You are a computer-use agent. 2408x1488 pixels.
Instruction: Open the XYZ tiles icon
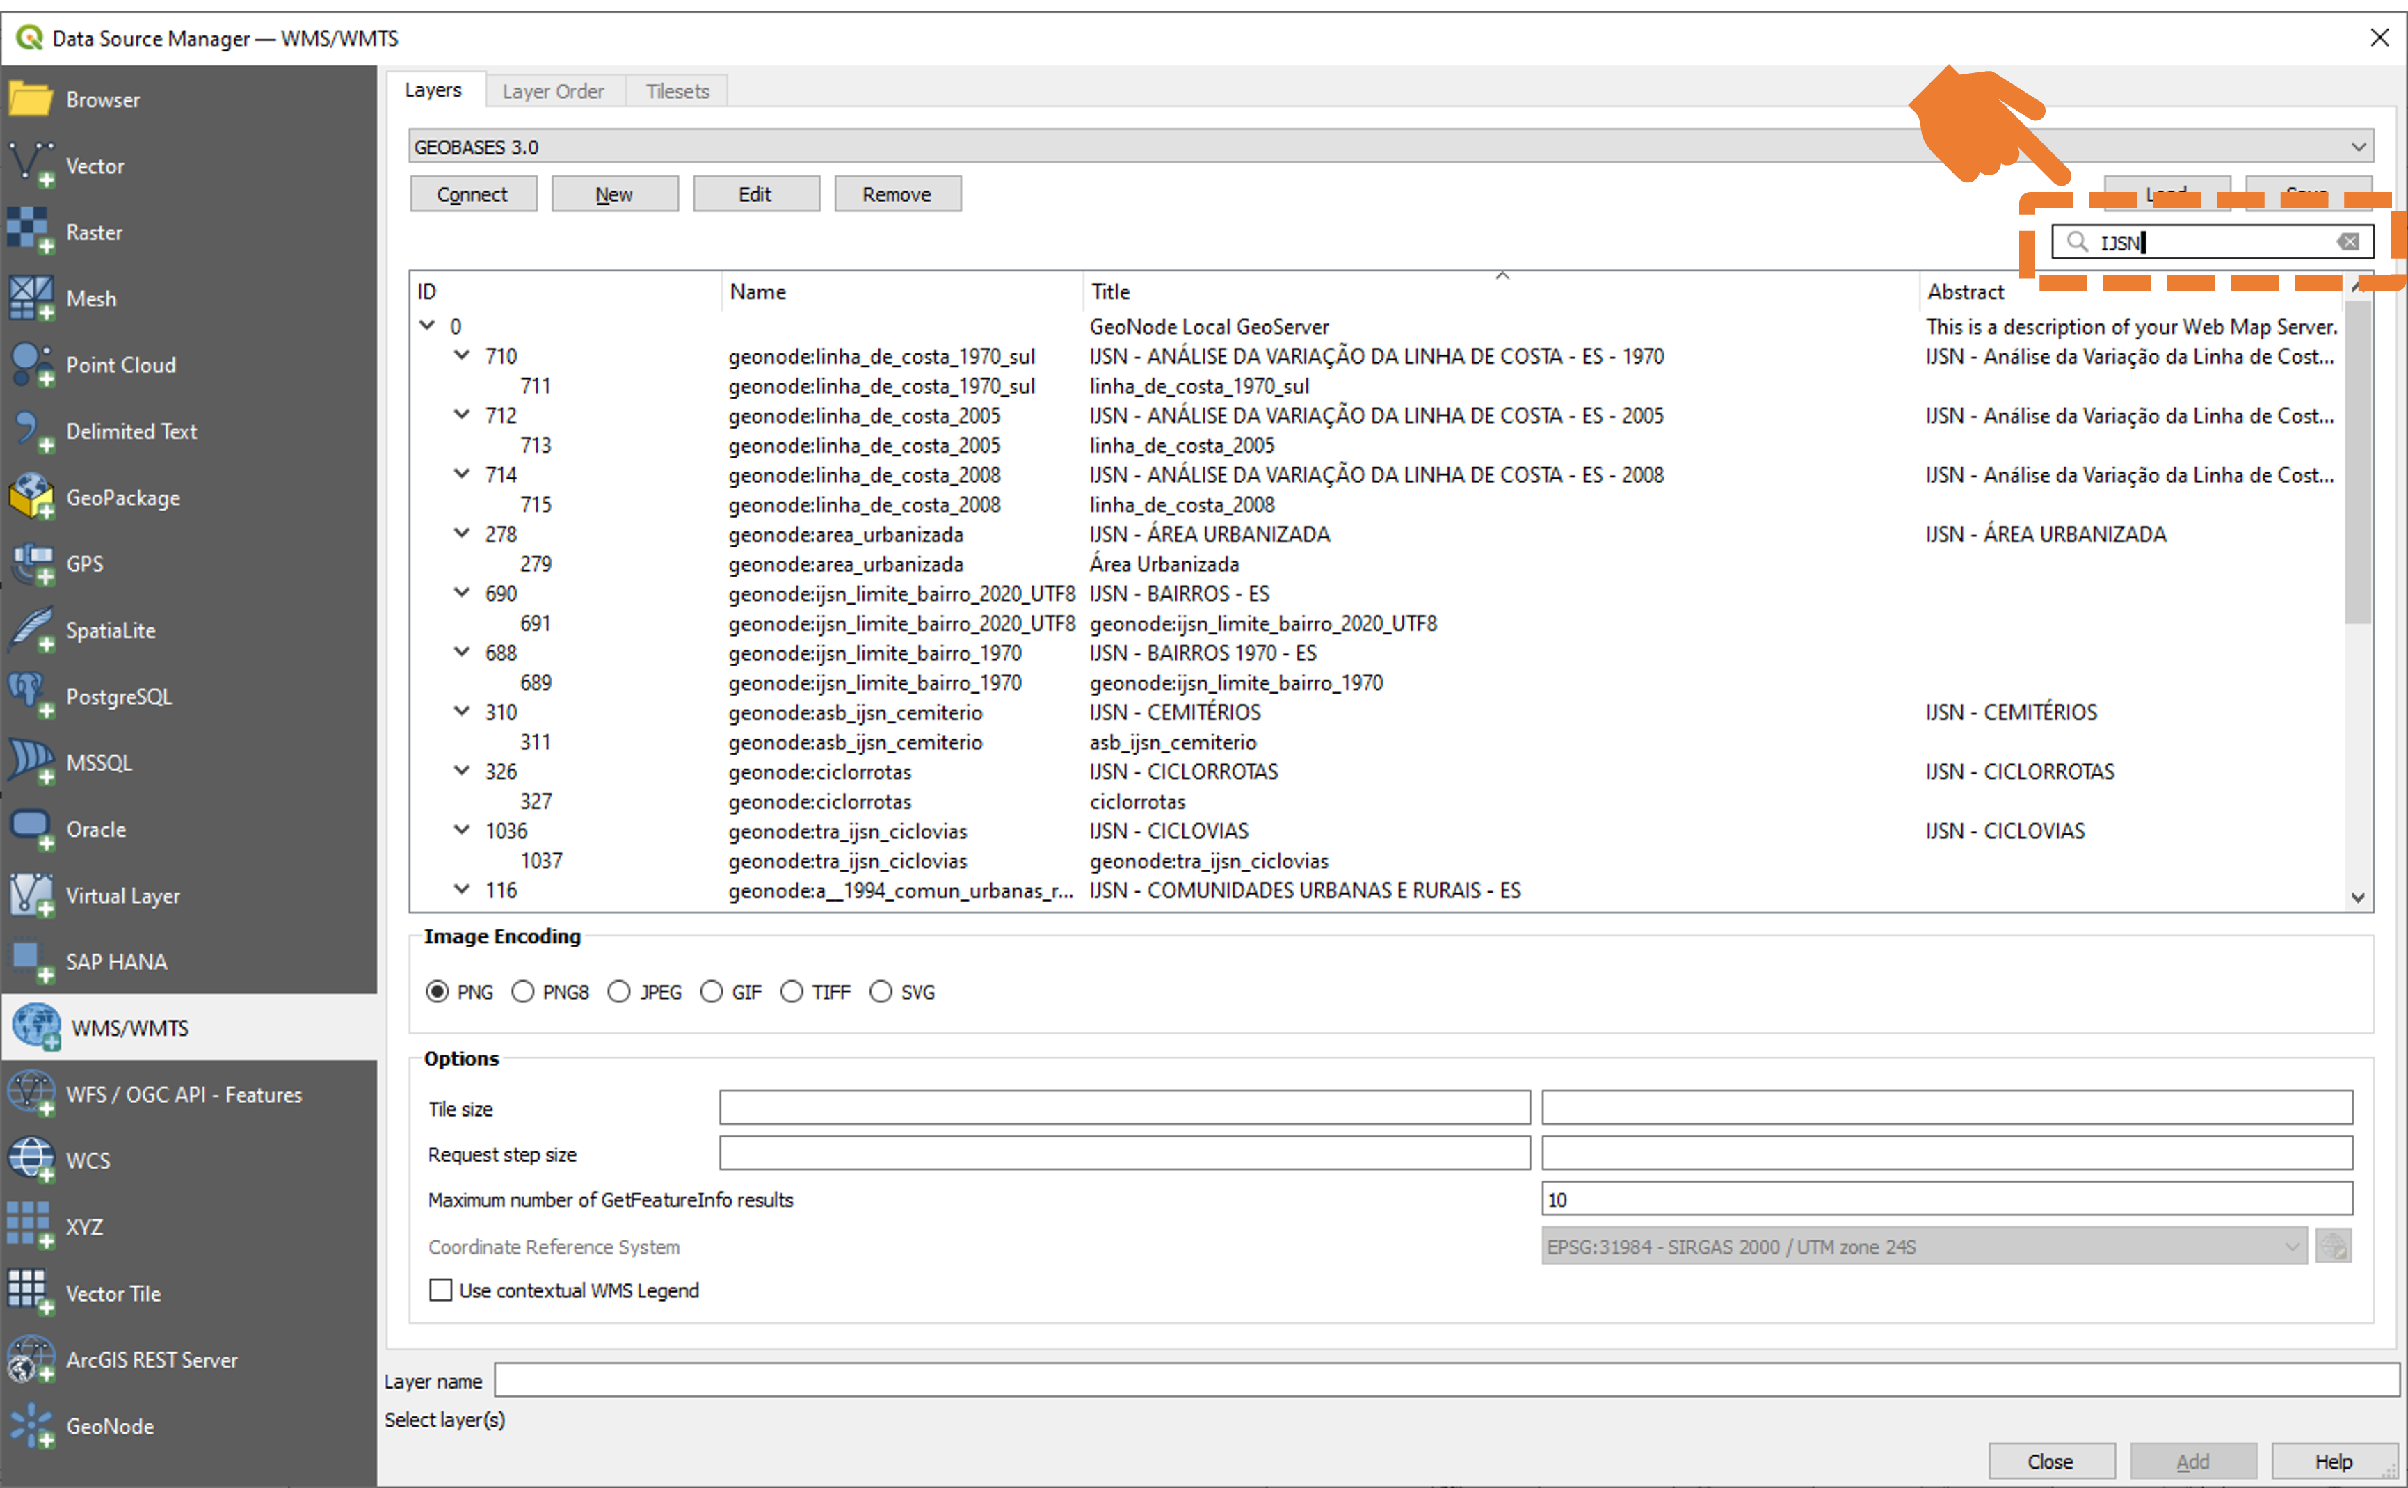pos(31,1227)
